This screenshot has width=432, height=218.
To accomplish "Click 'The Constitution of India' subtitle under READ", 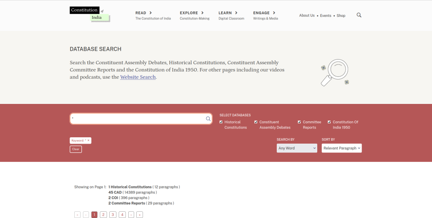I will pyautogui.click(x=153, y=19).
